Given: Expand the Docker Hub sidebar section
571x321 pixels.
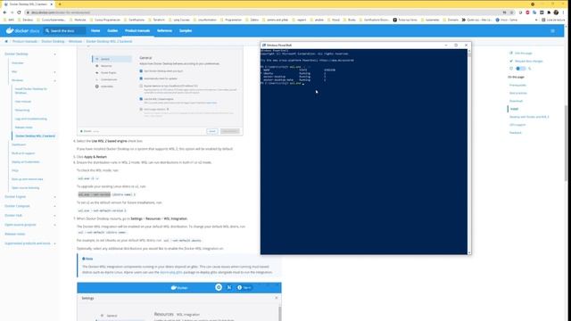Looking at the screenshot, I should pyautogui.click(x=55, y=216).
